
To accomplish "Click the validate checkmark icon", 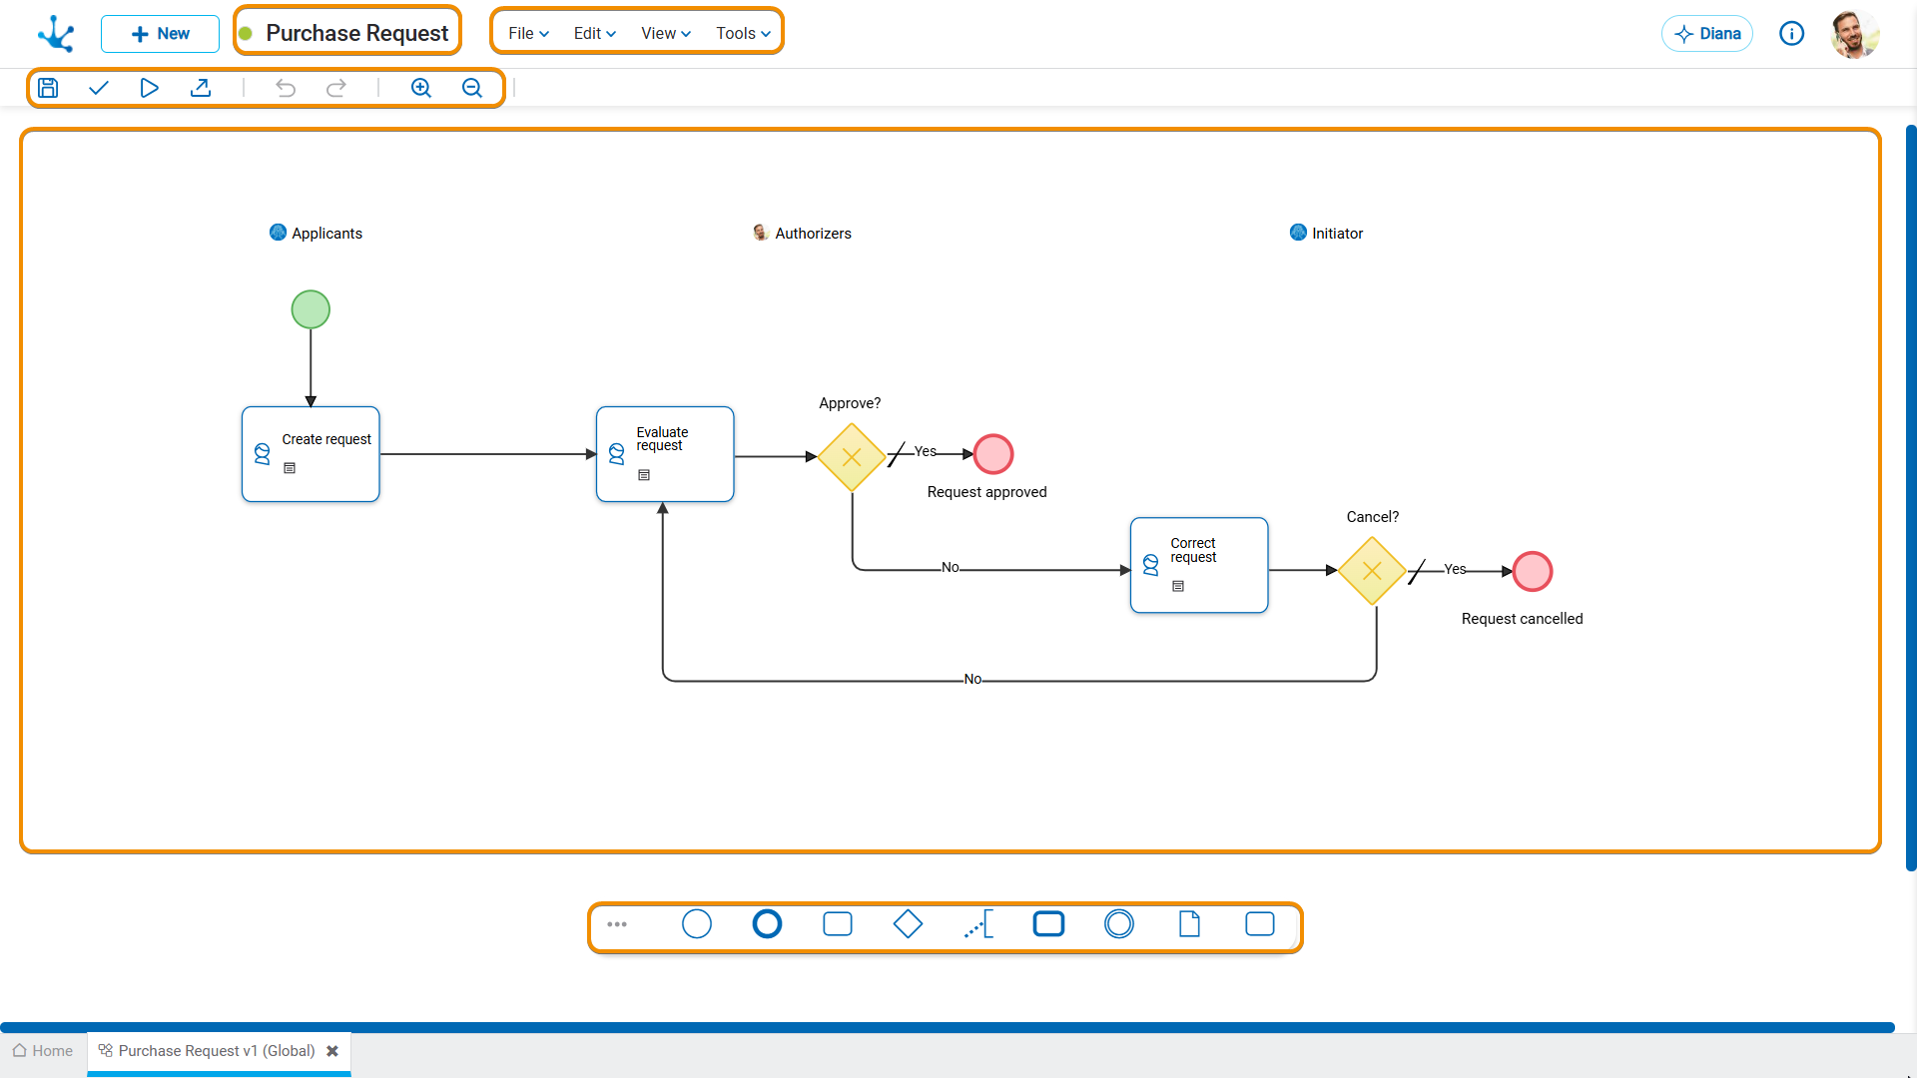I will click(99, 88).
